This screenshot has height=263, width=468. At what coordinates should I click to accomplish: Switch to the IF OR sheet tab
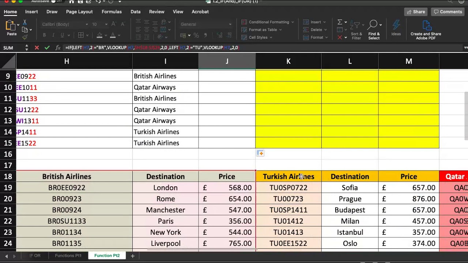point(35,256)
